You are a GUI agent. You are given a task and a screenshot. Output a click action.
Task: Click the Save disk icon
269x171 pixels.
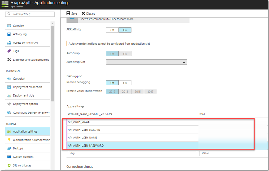(x=68, y=13)
